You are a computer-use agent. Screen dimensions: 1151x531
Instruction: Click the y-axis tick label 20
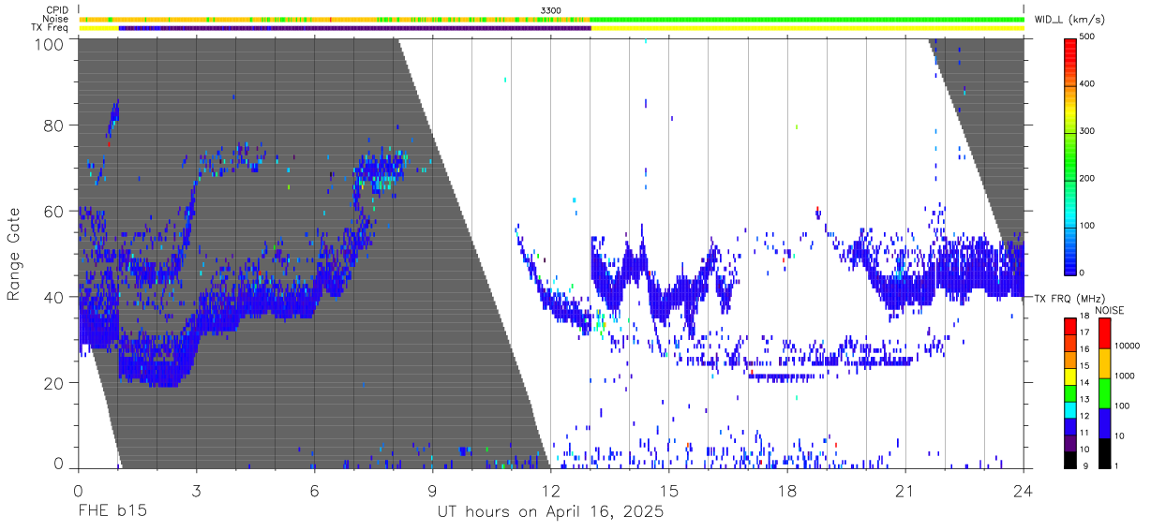(x=54, y=383)
